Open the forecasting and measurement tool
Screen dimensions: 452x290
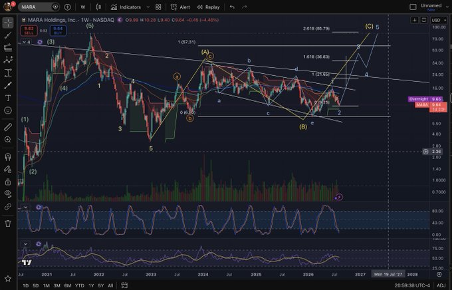point(8,72)
